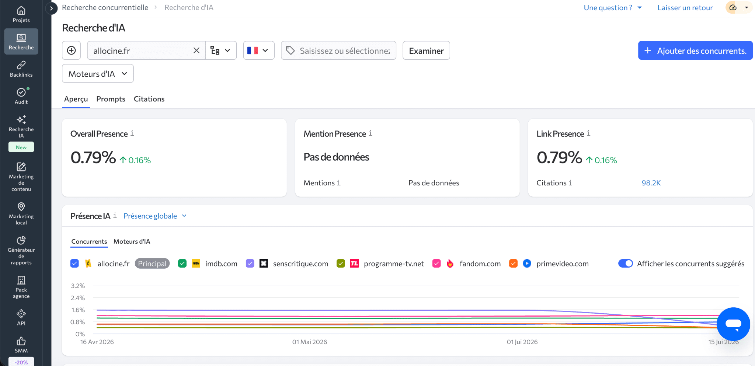Click the New badge under Recherche IA
The height and width of the screenshot is (366, 755).
tap(21, 147)
